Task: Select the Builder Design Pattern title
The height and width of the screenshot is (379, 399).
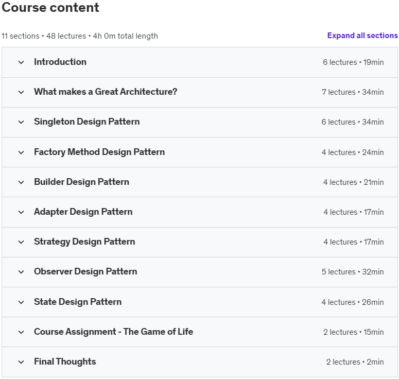Action: click(x=82, y=182)
